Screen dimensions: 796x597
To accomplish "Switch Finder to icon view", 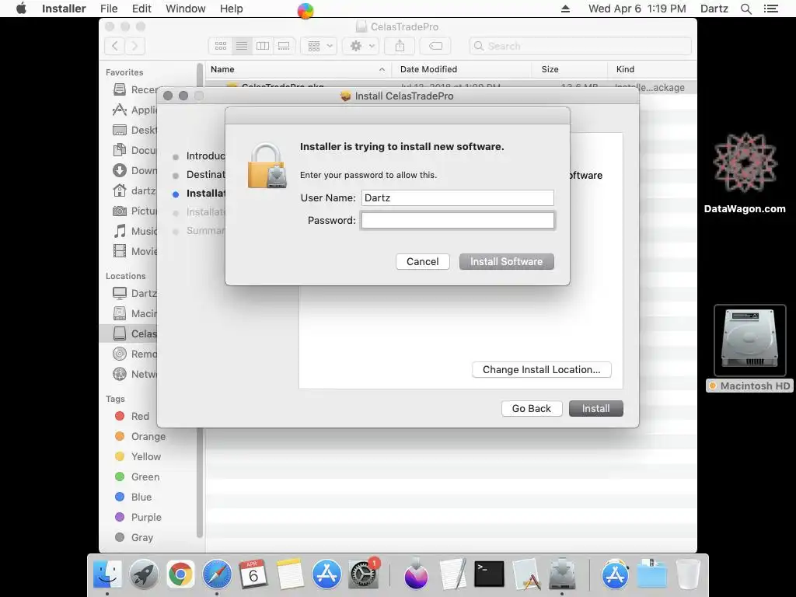I will pyautogui.click(x=220, y=46).
